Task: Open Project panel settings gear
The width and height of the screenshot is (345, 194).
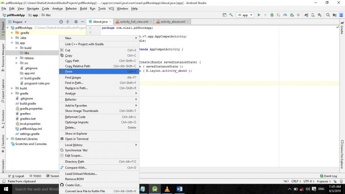Action: coord(76,22)
